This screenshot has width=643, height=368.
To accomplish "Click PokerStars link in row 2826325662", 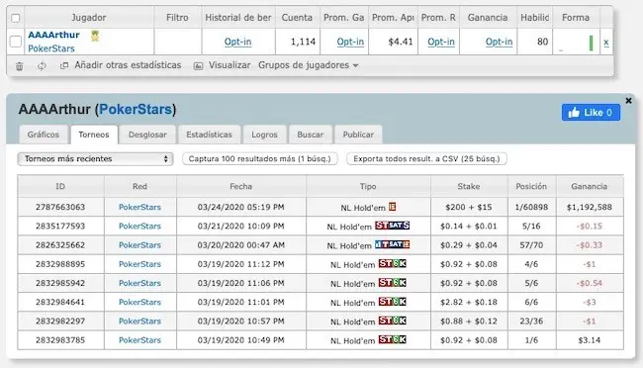I will point(139,245).
